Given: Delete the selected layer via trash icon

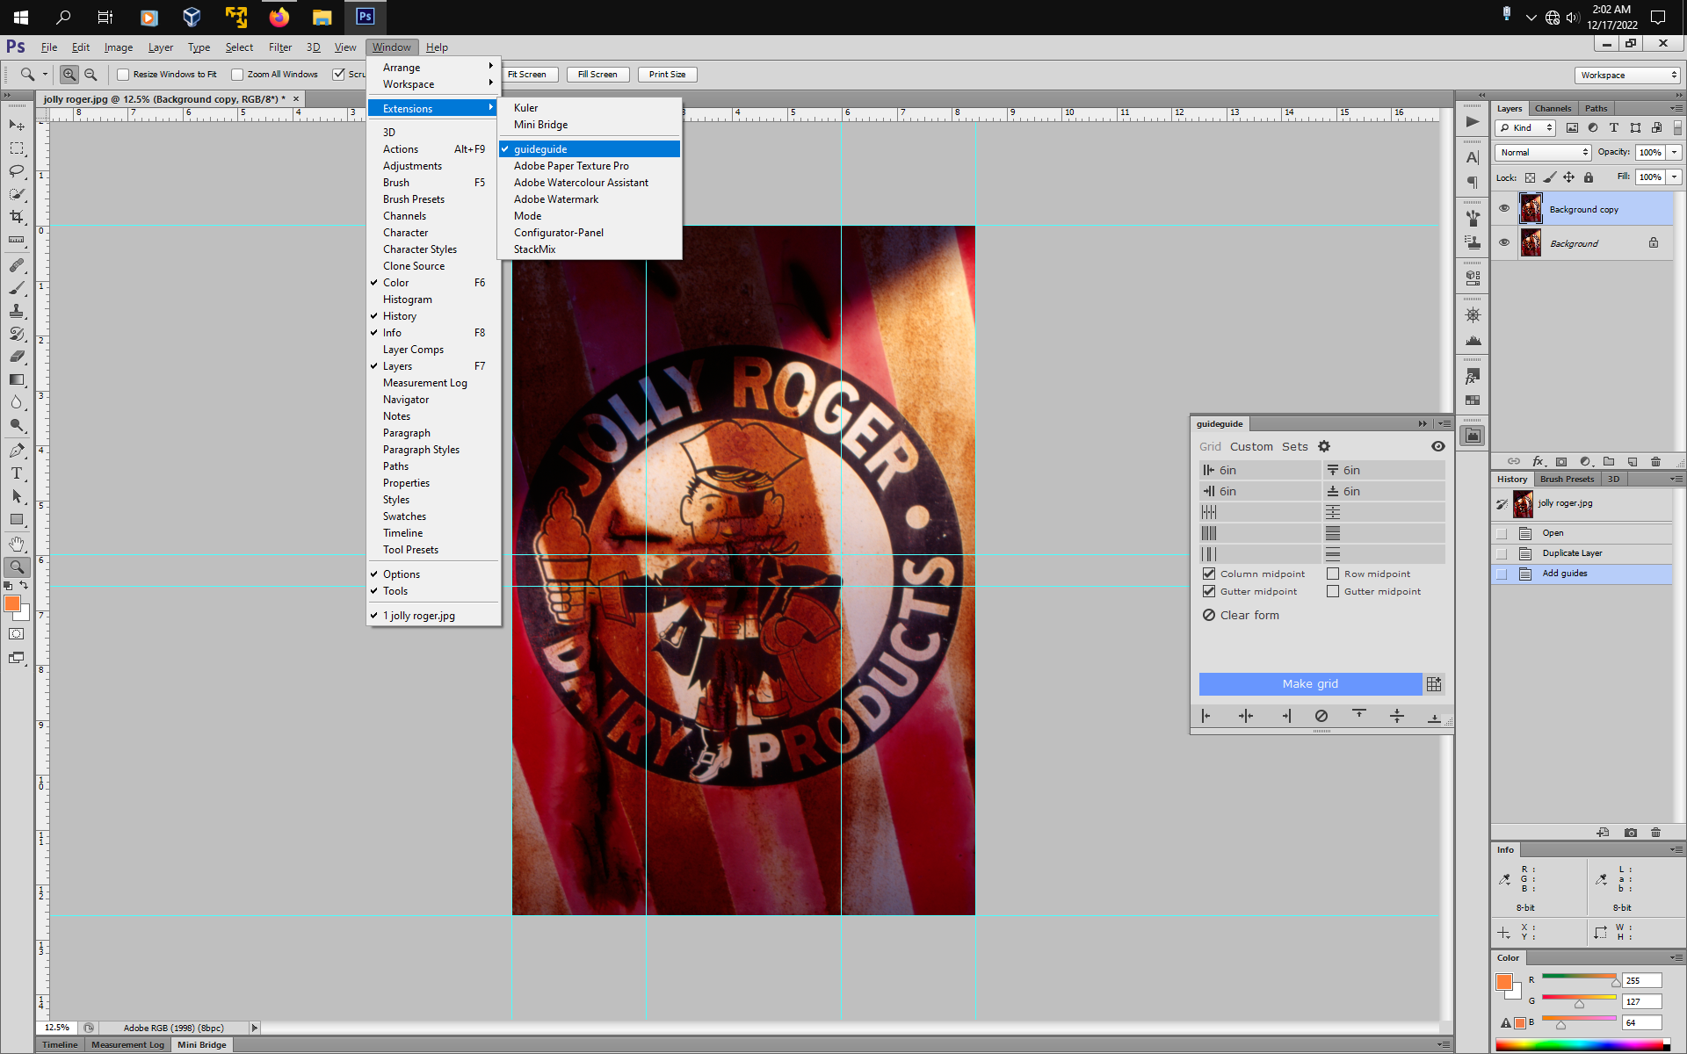Looking at the screenshot, I should click(x=1655, y=461).
